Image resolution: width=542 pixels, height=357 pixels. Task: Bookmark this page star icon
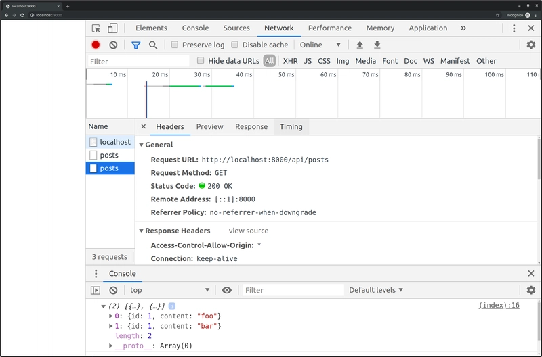(x=498, y=15)
